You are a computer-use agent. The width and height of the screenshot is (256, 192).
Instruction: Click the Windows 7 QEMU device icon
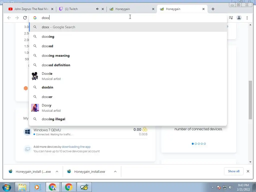(x=27, y=132)
